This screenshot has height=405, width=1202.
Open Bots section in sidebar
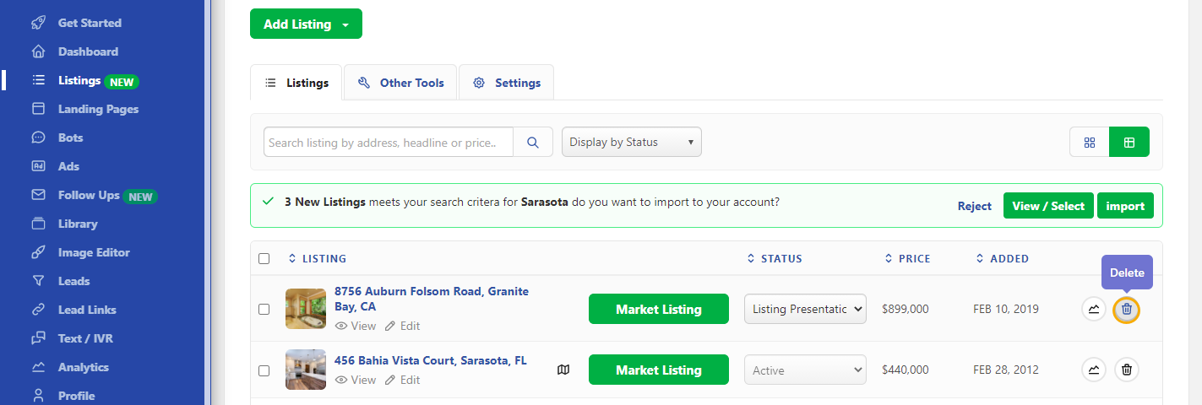71,138
